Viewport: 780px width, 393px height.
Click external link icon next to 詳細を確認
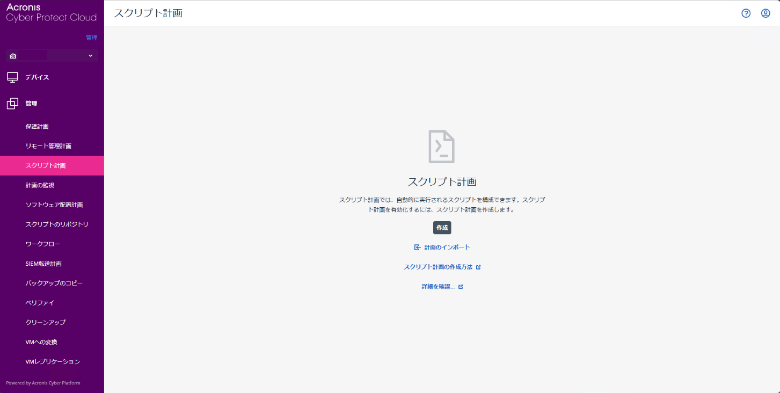pos(461,287)
